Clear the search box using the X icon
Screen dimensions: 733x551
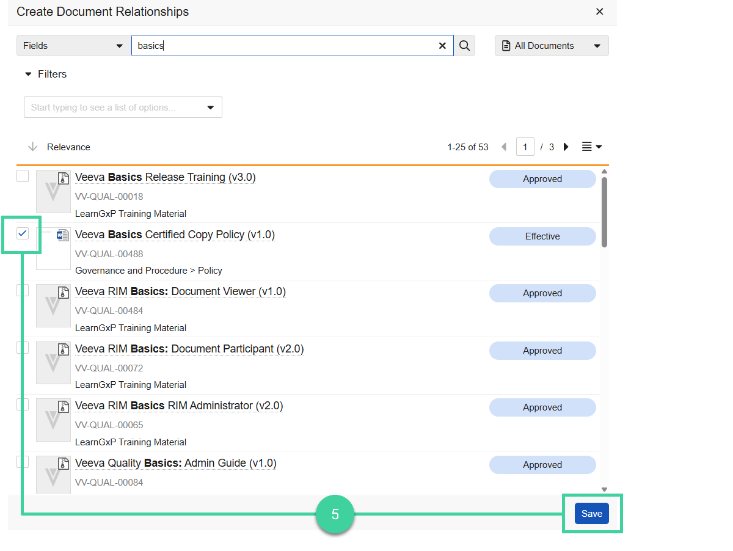click(442, 45)
